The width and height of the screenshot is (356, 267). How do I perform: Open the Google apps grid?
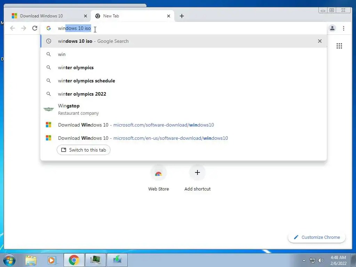(339, 46)
